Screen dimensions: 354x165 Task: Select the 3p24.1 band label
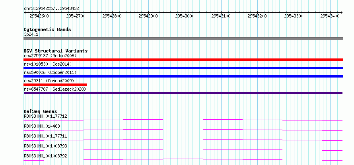coord(31,34)
